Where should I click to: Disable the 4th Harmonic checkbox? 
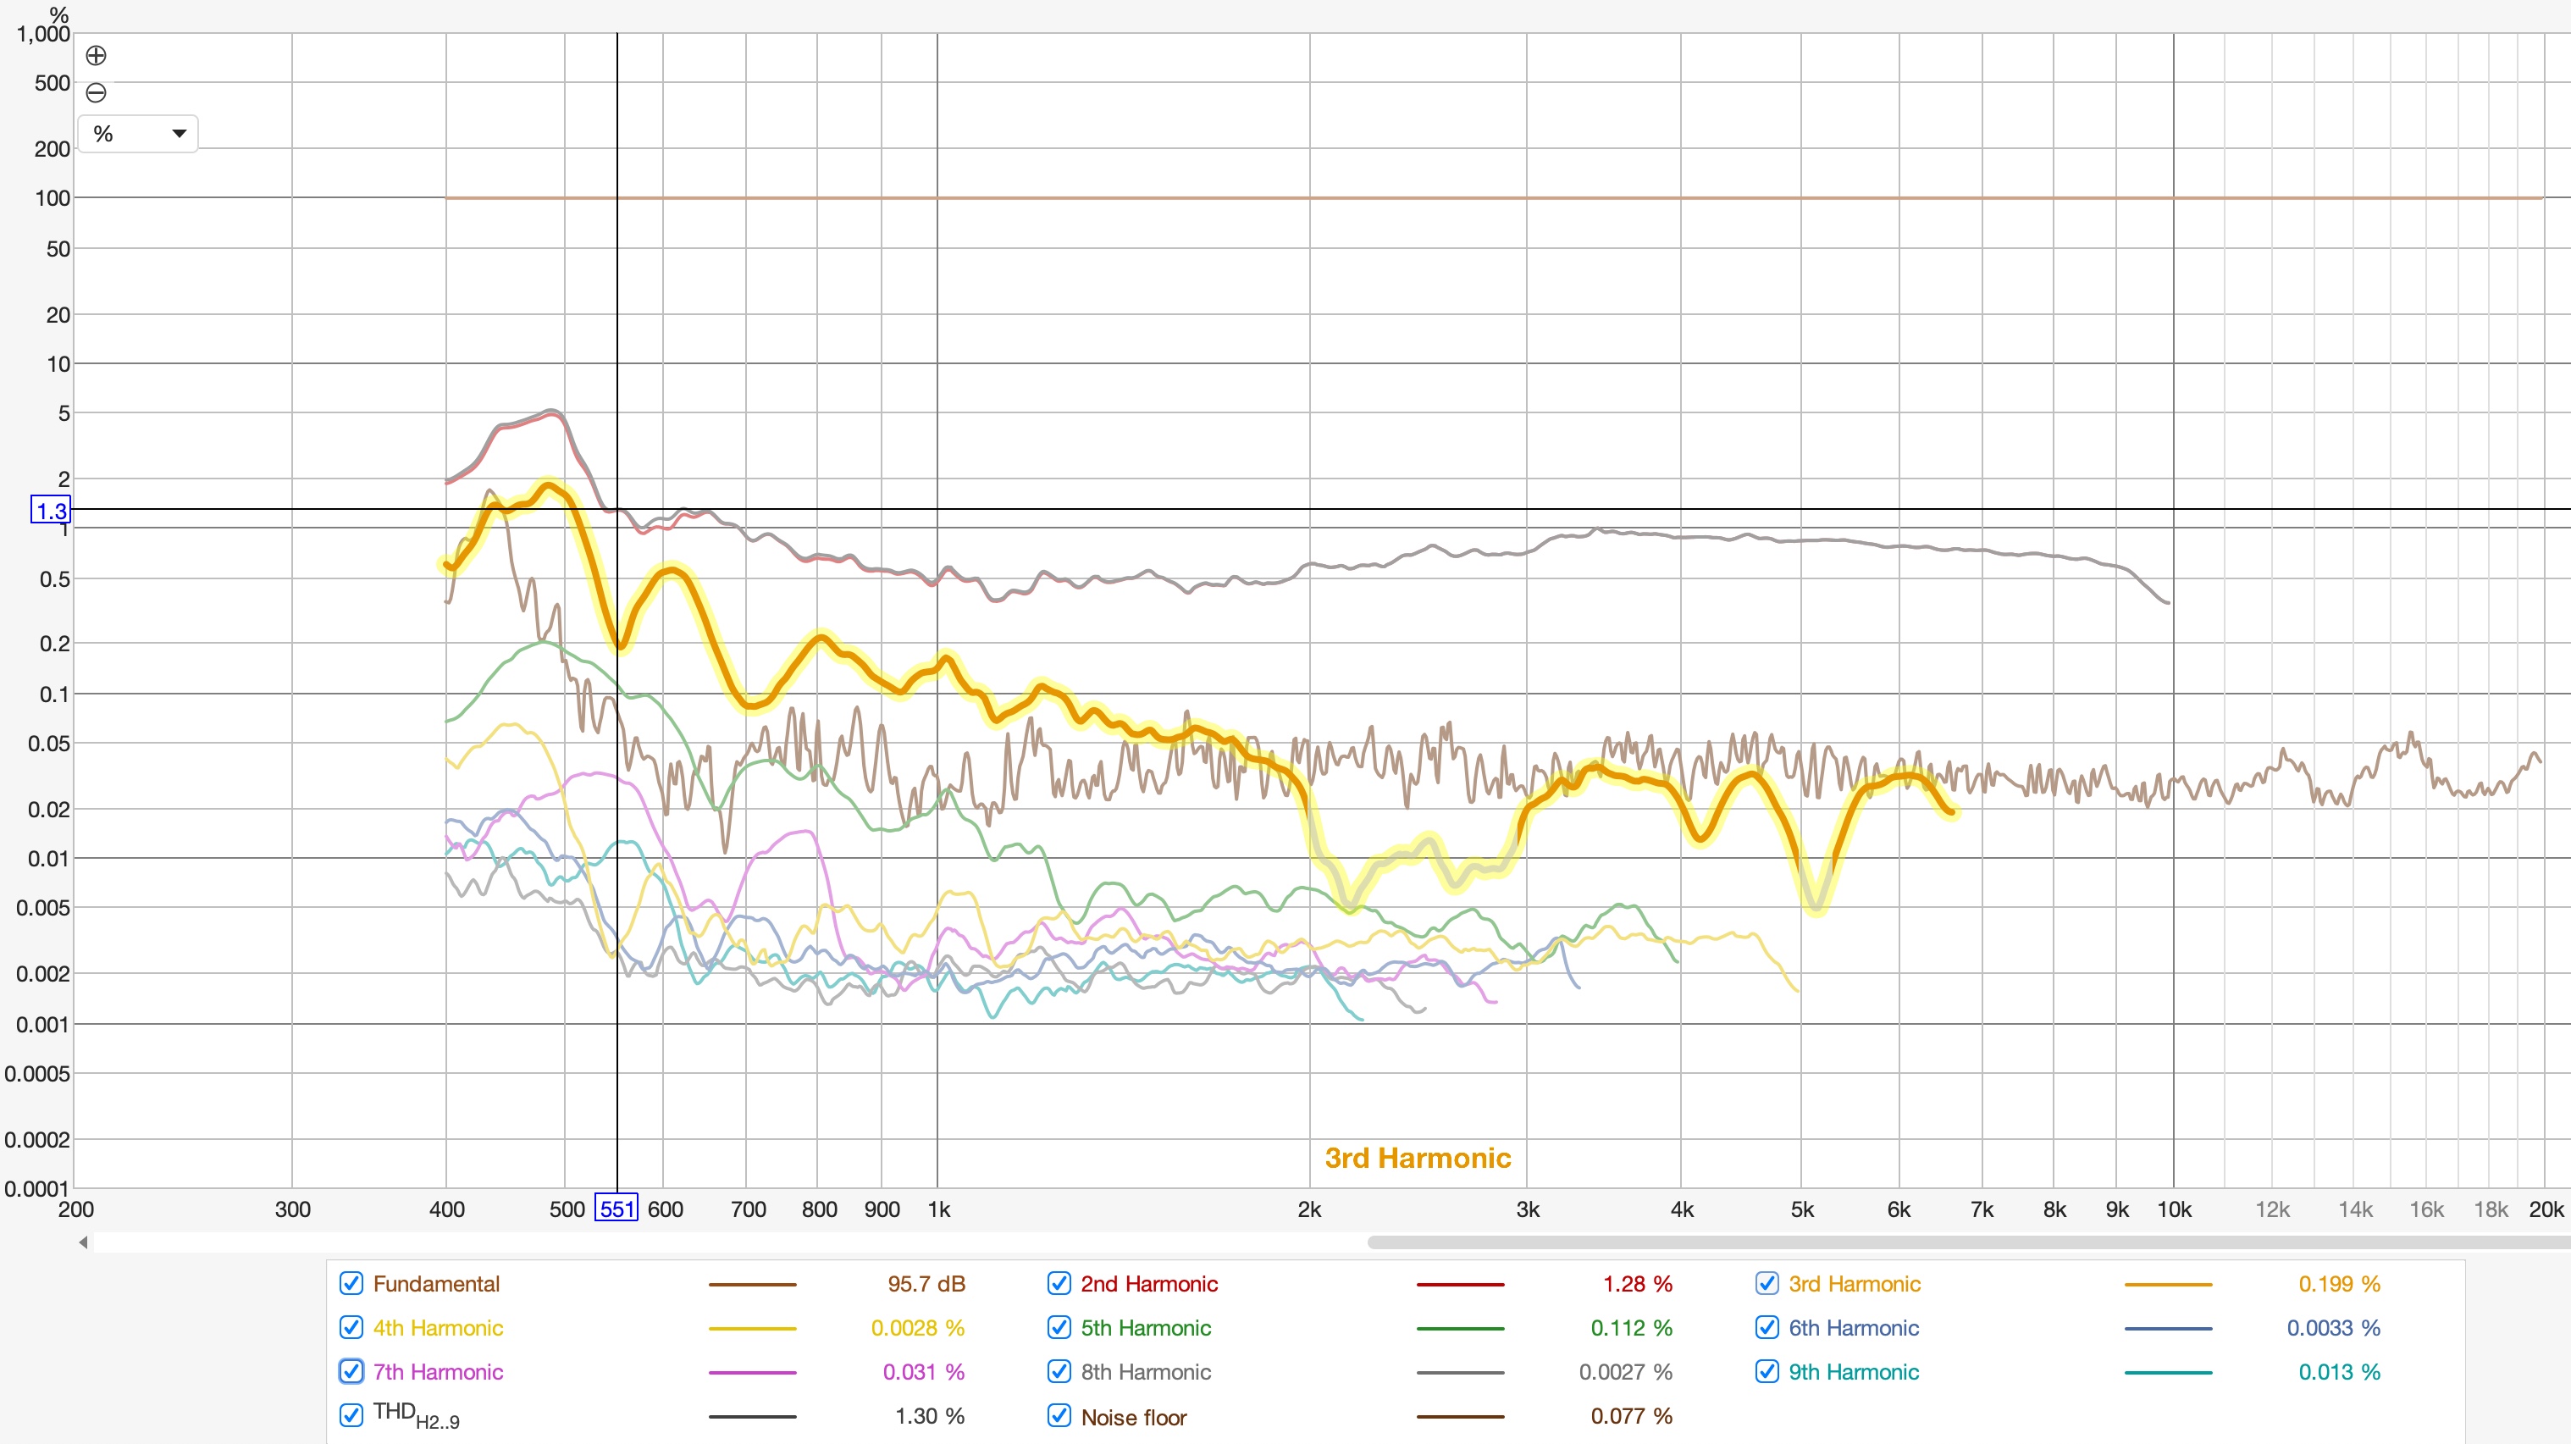coord(351,1327)
